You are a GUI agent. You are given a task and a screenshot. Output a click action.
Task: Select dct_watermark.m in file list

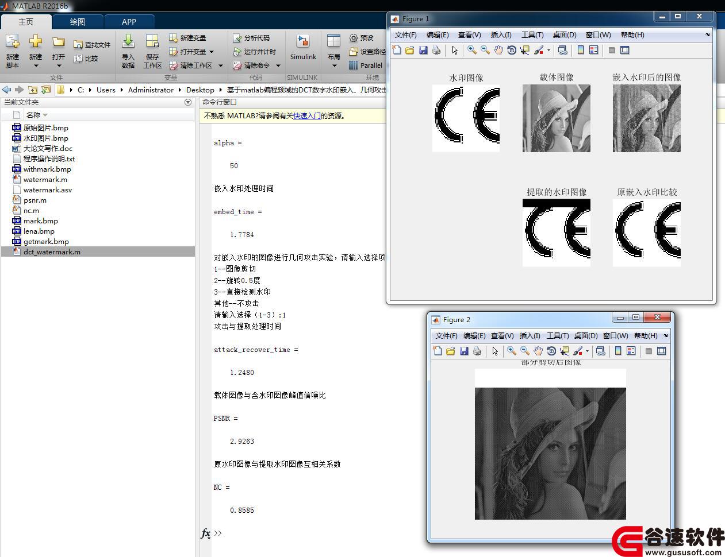pyautogui.click(x=98, y=252)
